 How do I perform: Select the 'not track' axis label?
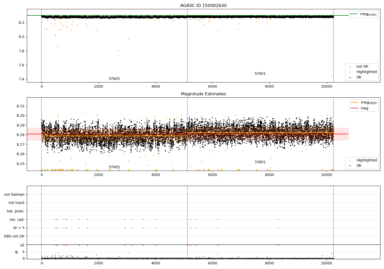[16, 203]
